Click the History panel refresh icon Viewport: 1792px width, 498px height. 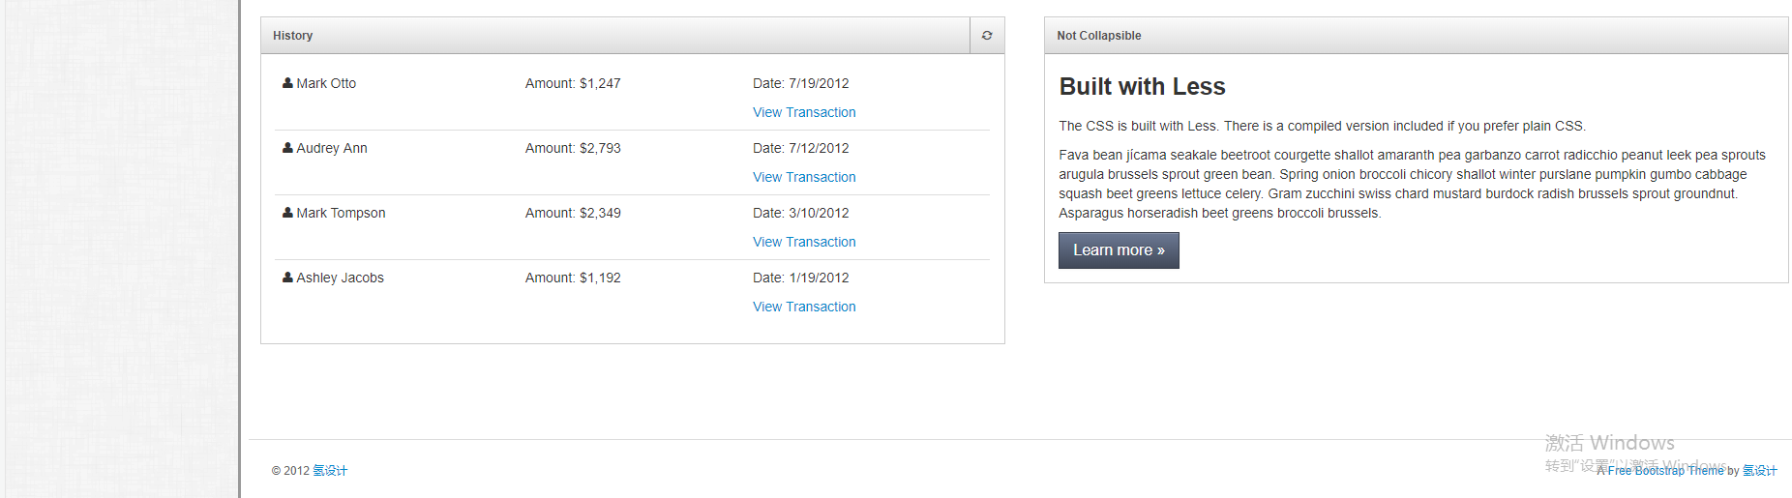987,36
